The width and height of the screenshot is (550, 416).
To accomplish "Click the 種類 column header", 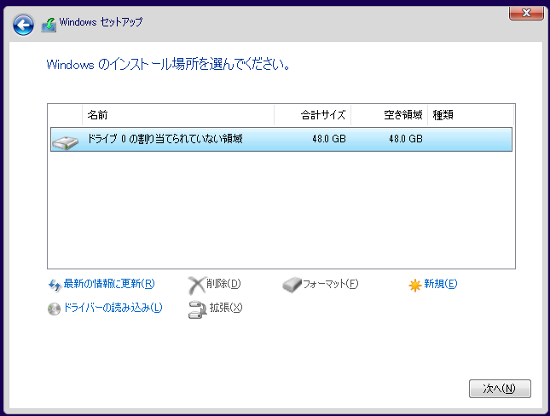I will pyautogui.click(x=469, y=114).
